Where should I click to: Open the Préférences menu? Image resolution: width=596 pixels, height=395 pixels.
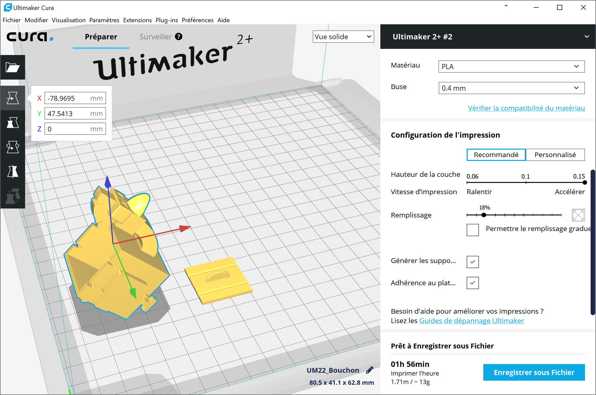197,20
